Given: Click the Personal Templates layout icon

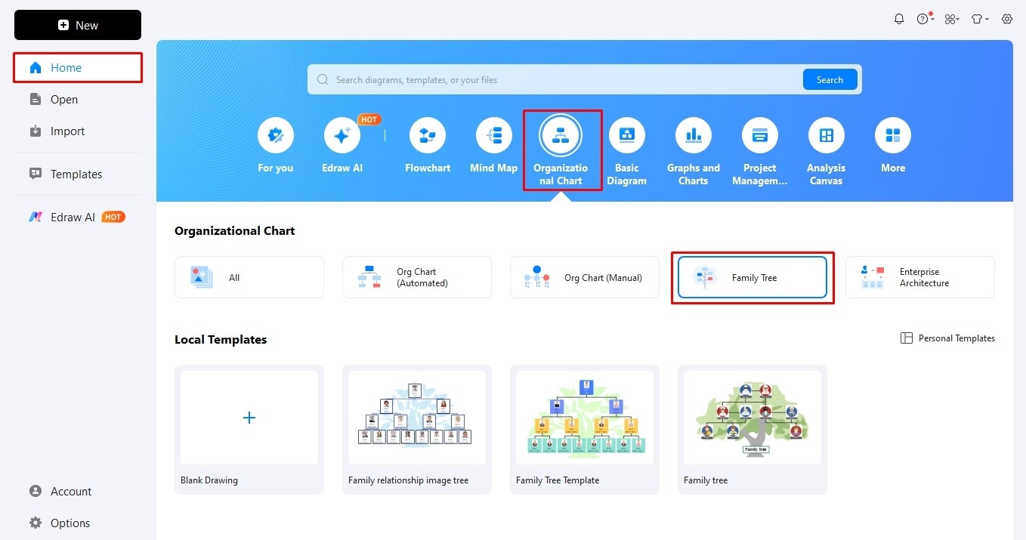Looking at the screenshot, I should click(907, 338).
